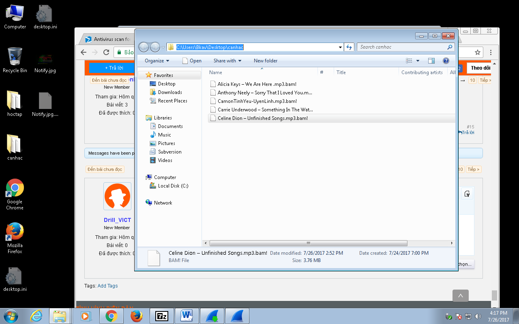The width and height of the screenshot is (519, 324).
Task: Open the Recycle Bin on desktop
Action: [15, 60]
